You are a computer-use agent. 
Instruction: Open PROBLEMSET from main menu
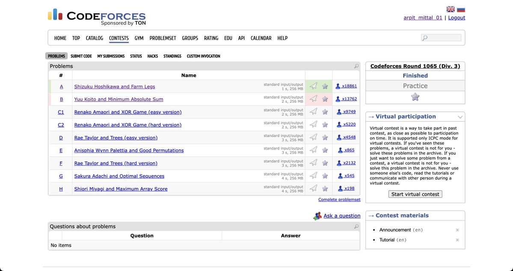pos(163,38)
